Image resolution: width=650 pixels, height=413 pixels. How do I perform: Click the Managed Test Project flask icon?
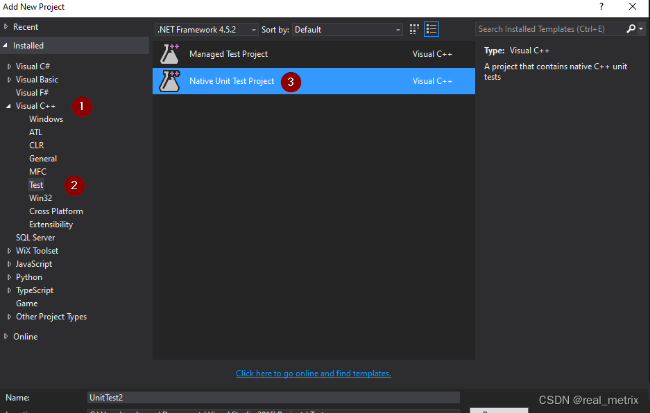click(x=169, y=54)
